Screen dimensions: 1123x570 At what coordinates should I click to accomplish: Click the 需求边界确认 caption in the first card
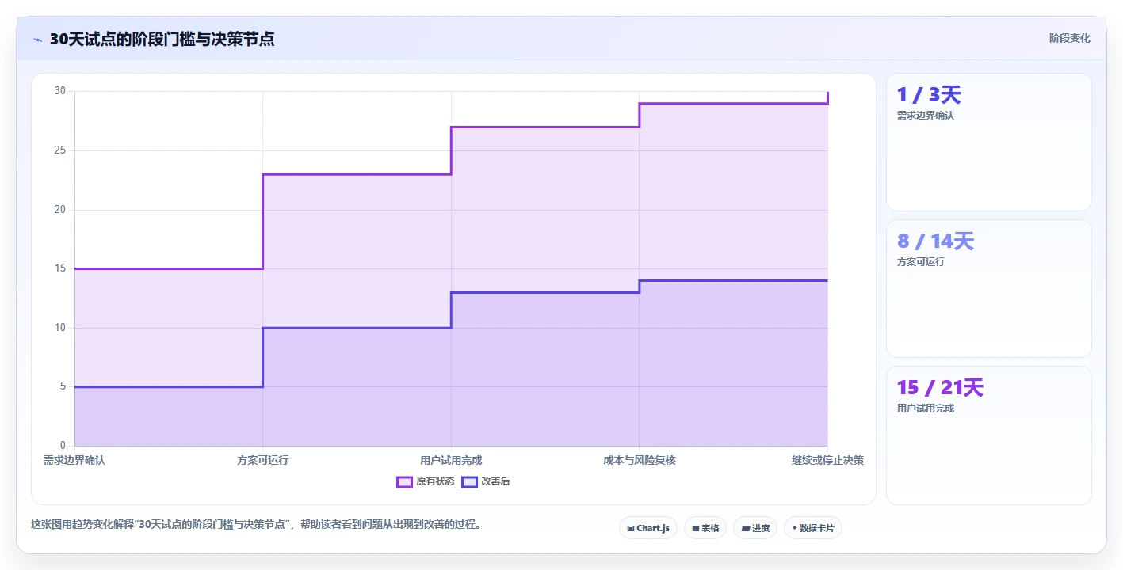point(925,116)
